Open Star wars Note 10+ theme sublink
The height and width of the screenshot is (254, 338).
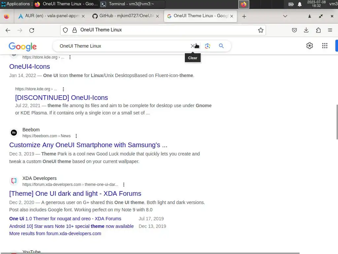[71, 226]
